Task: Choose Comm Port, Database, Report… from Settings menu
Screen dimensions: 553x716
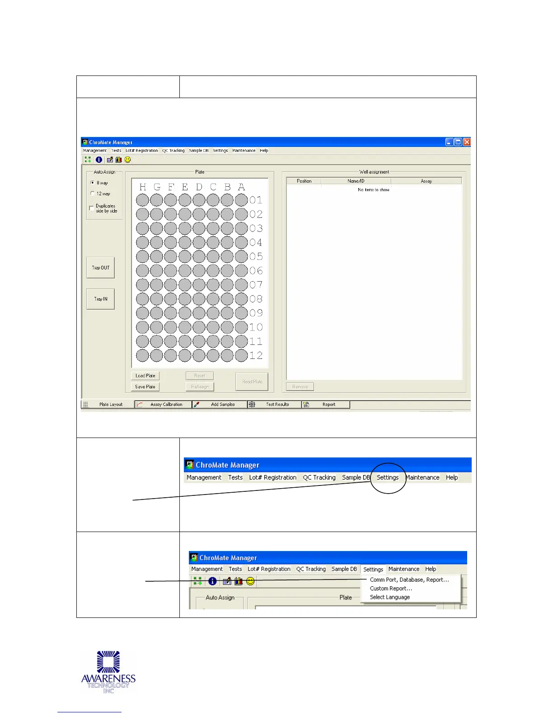Action: 409,579
